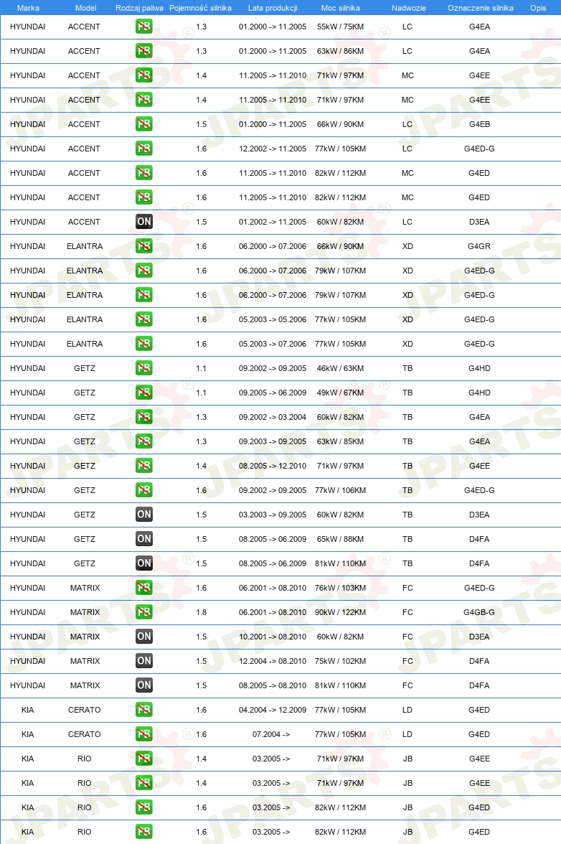Click power value 46kW / 63KM

[x=341, y=368]
